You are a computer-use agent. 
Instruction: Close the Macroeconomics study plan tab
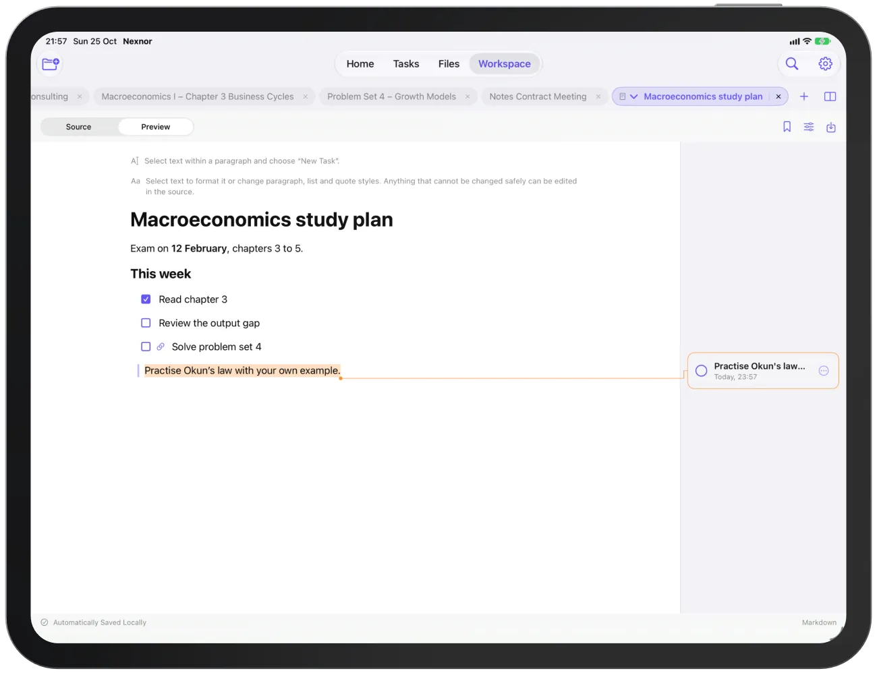click(x=779, y=96)
